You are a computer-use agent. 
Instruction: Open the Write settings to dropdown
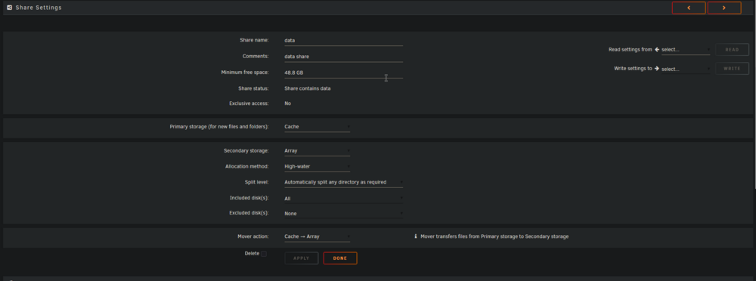[x=685, y=69]
